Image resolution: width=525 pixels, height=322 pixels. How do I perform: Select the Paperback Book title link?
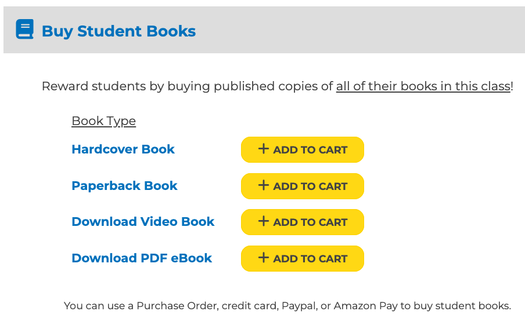coord(124,186)
